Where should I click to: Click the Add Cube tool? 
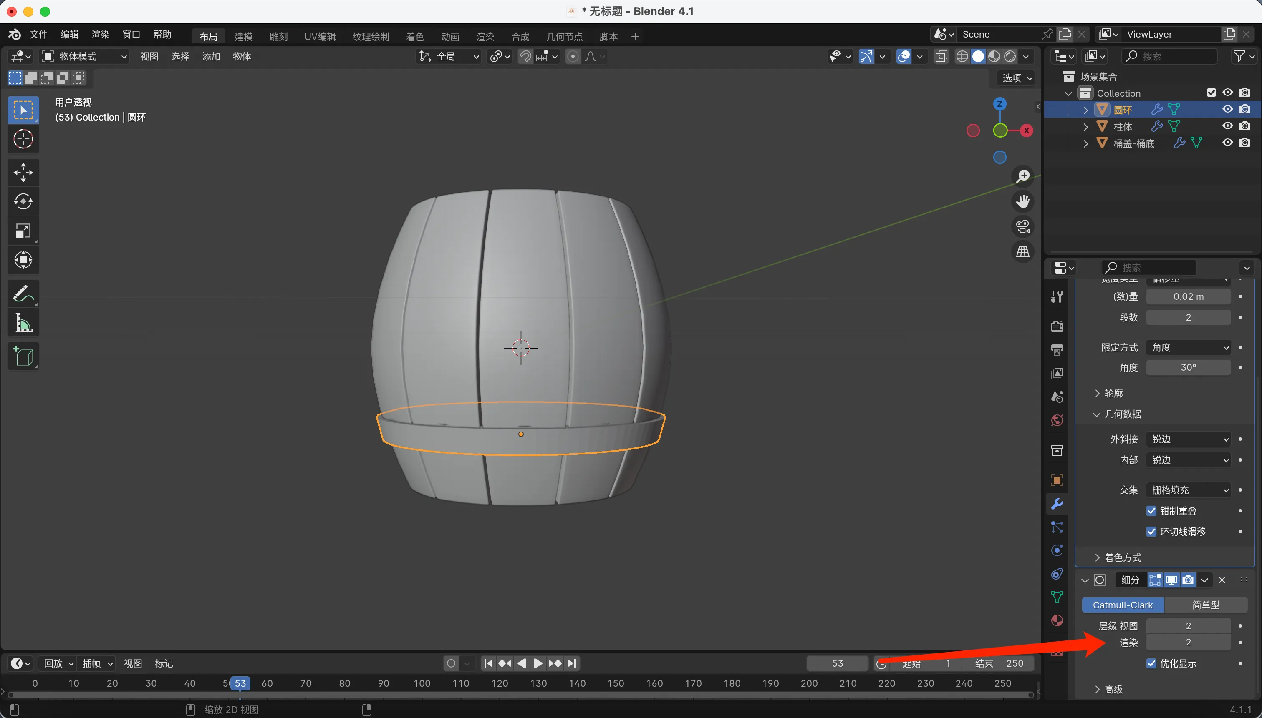23,356
